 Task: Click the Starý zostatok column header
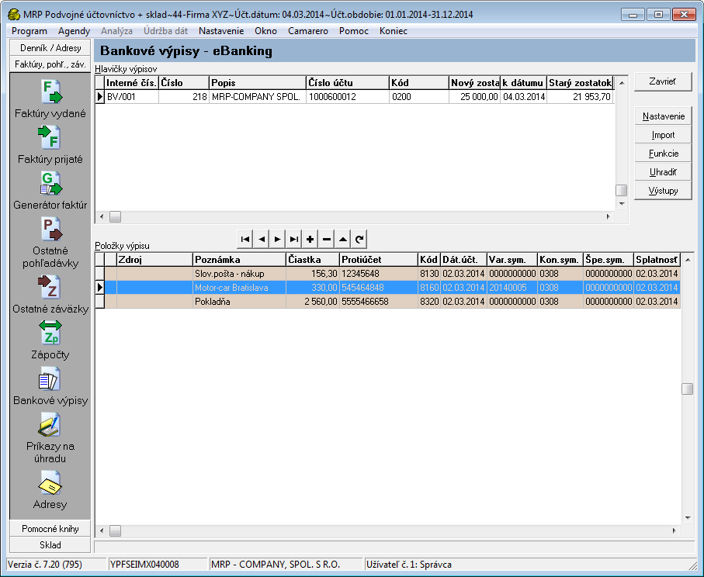[580, 82]
